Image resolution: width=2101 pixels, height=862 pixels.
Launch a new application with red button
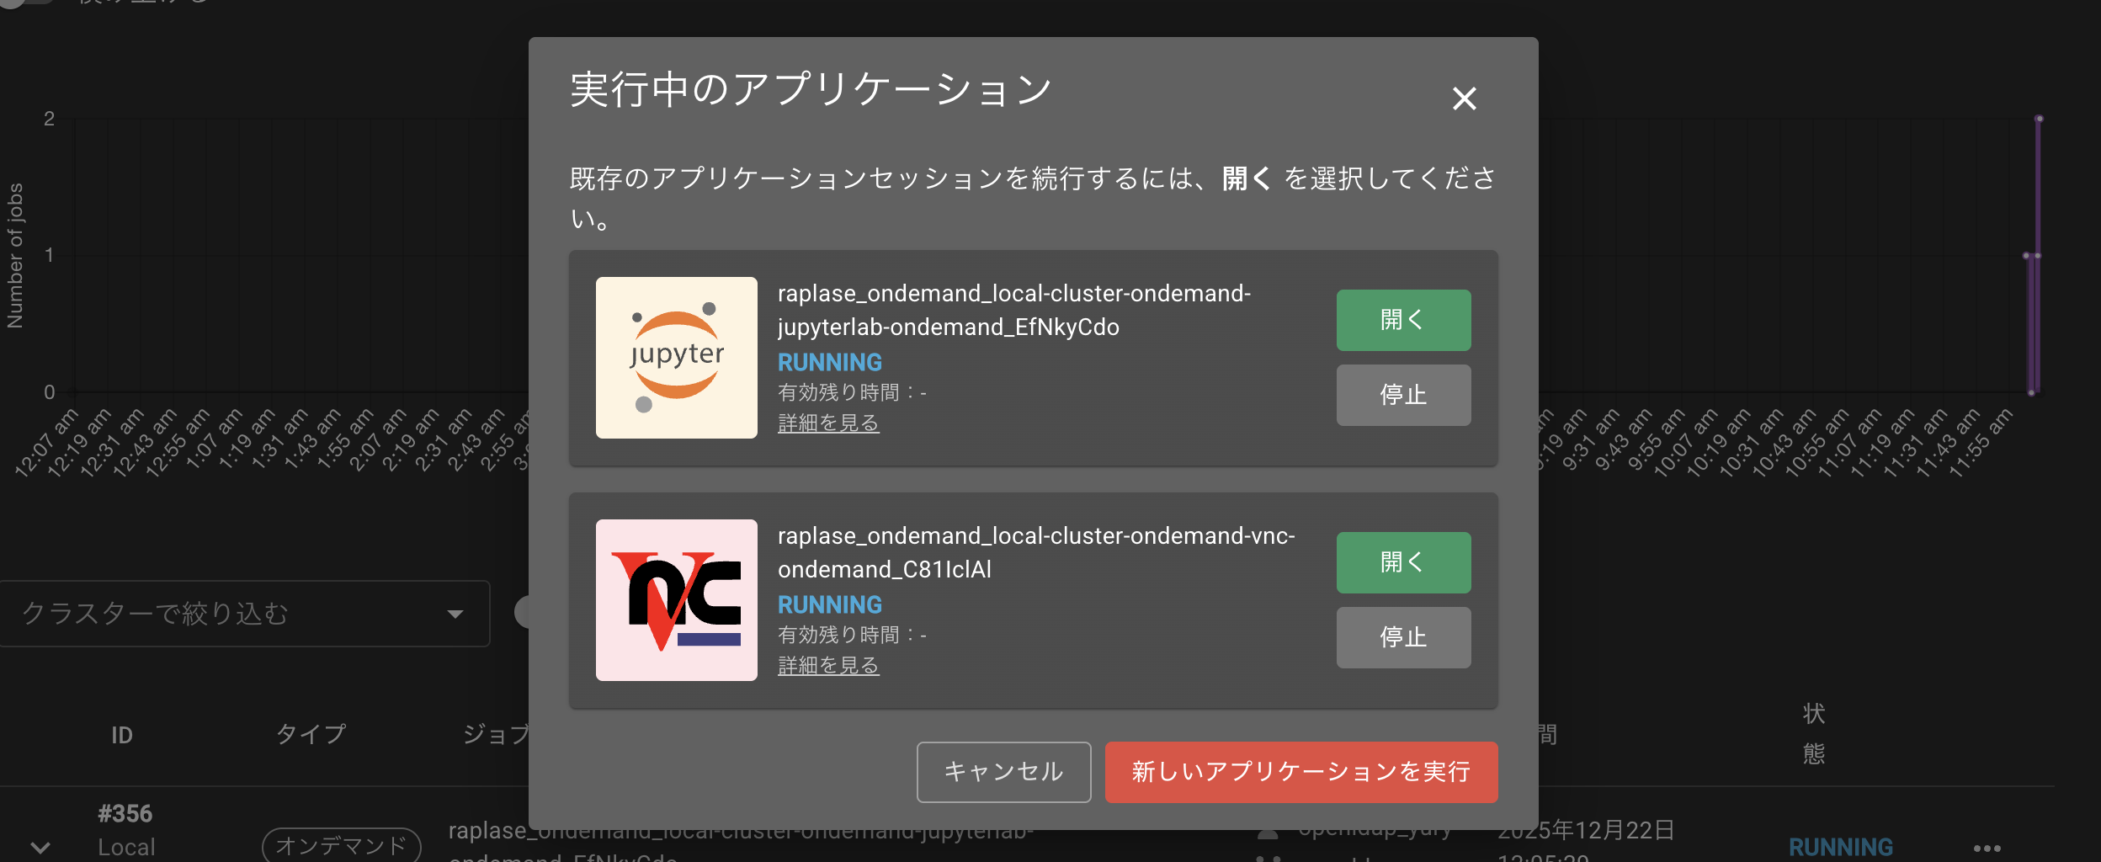(1300, 772)
